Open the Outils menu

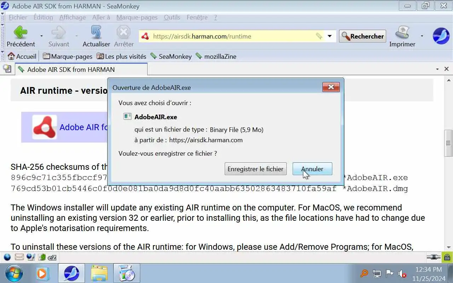[172, 17]
